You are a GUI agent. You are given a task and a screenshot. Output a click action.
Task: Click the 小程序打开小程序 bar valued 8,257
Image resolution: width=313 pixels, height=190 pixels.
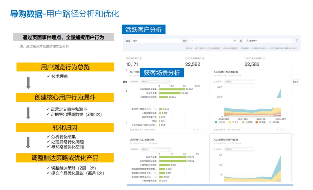[165, 165]
